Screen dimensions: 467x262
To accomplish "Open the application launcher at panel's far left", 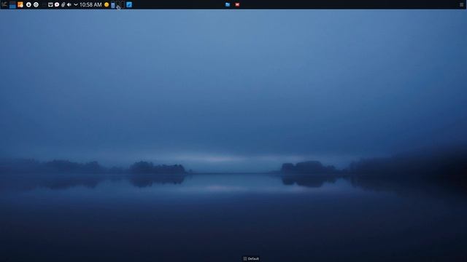I will (4, 4).
